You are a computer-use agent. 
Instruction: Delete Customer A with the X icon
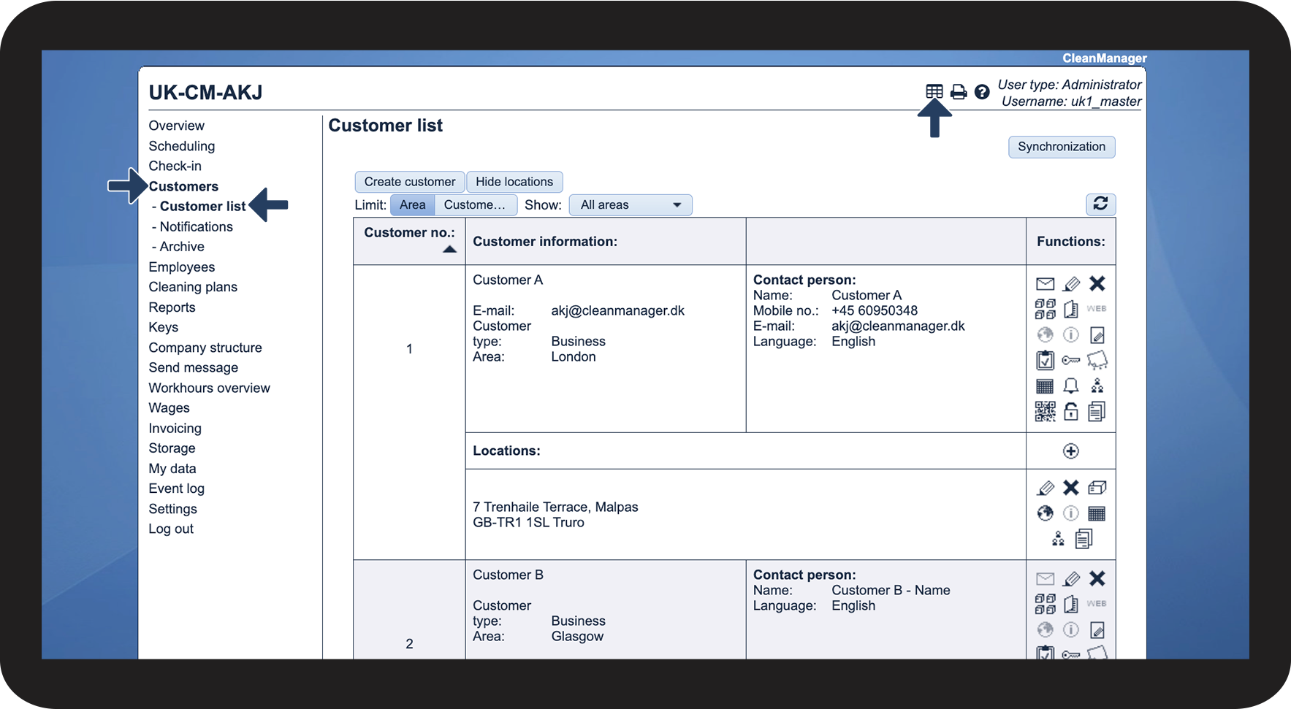click(x=1097, y=284)
